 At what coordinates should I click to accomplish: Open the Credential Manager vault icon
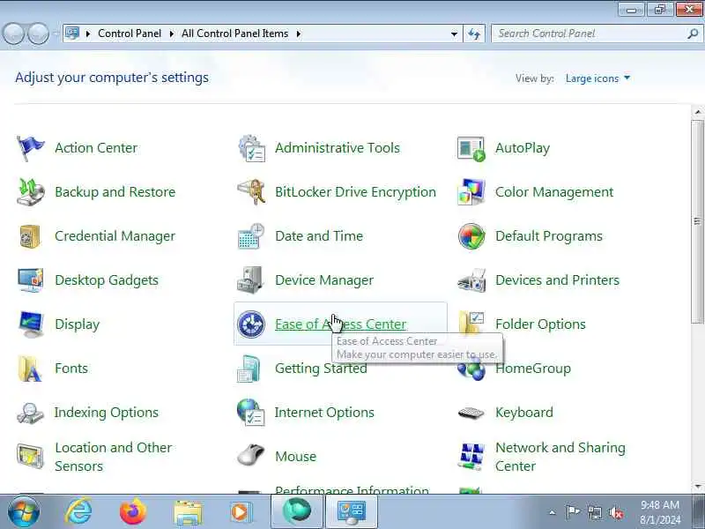[x=30, y=236]
